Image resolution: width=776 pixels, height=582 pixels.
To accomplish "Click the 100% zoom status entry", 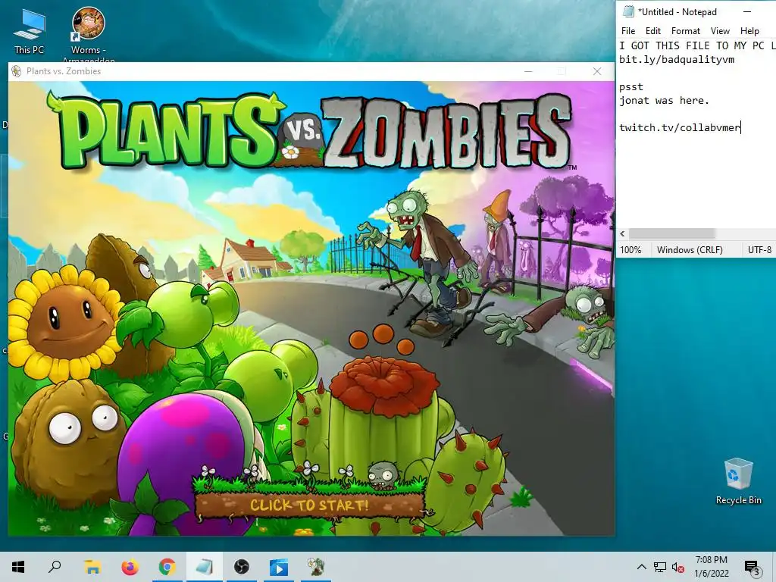I will [x=630, y=250].
